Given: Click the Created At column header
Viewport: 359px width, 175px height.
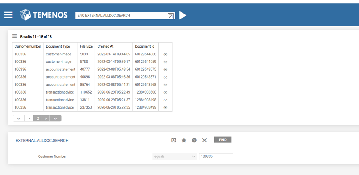Looking at the screenshot, I should click(x=105, y=46).
